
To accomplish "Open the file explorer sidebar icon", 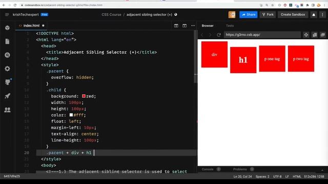I will point(7,41).
